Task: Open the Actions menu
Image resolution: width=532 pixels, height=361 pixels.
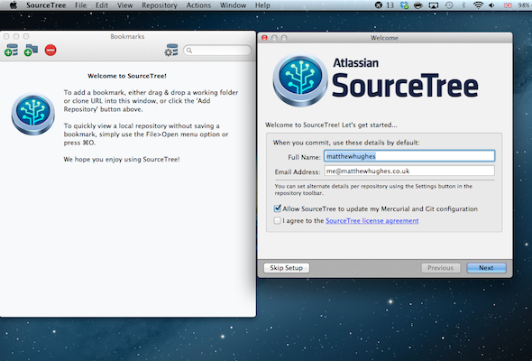Action: click(x=198, y=5)
